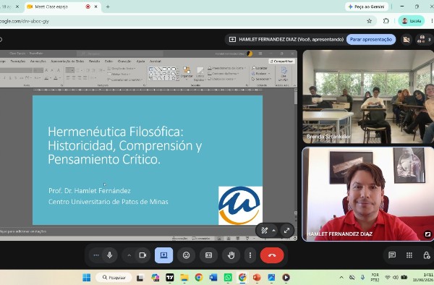Open a new browser tab
Viewport: 434px width, 285px height.
[x=108, y=7]
